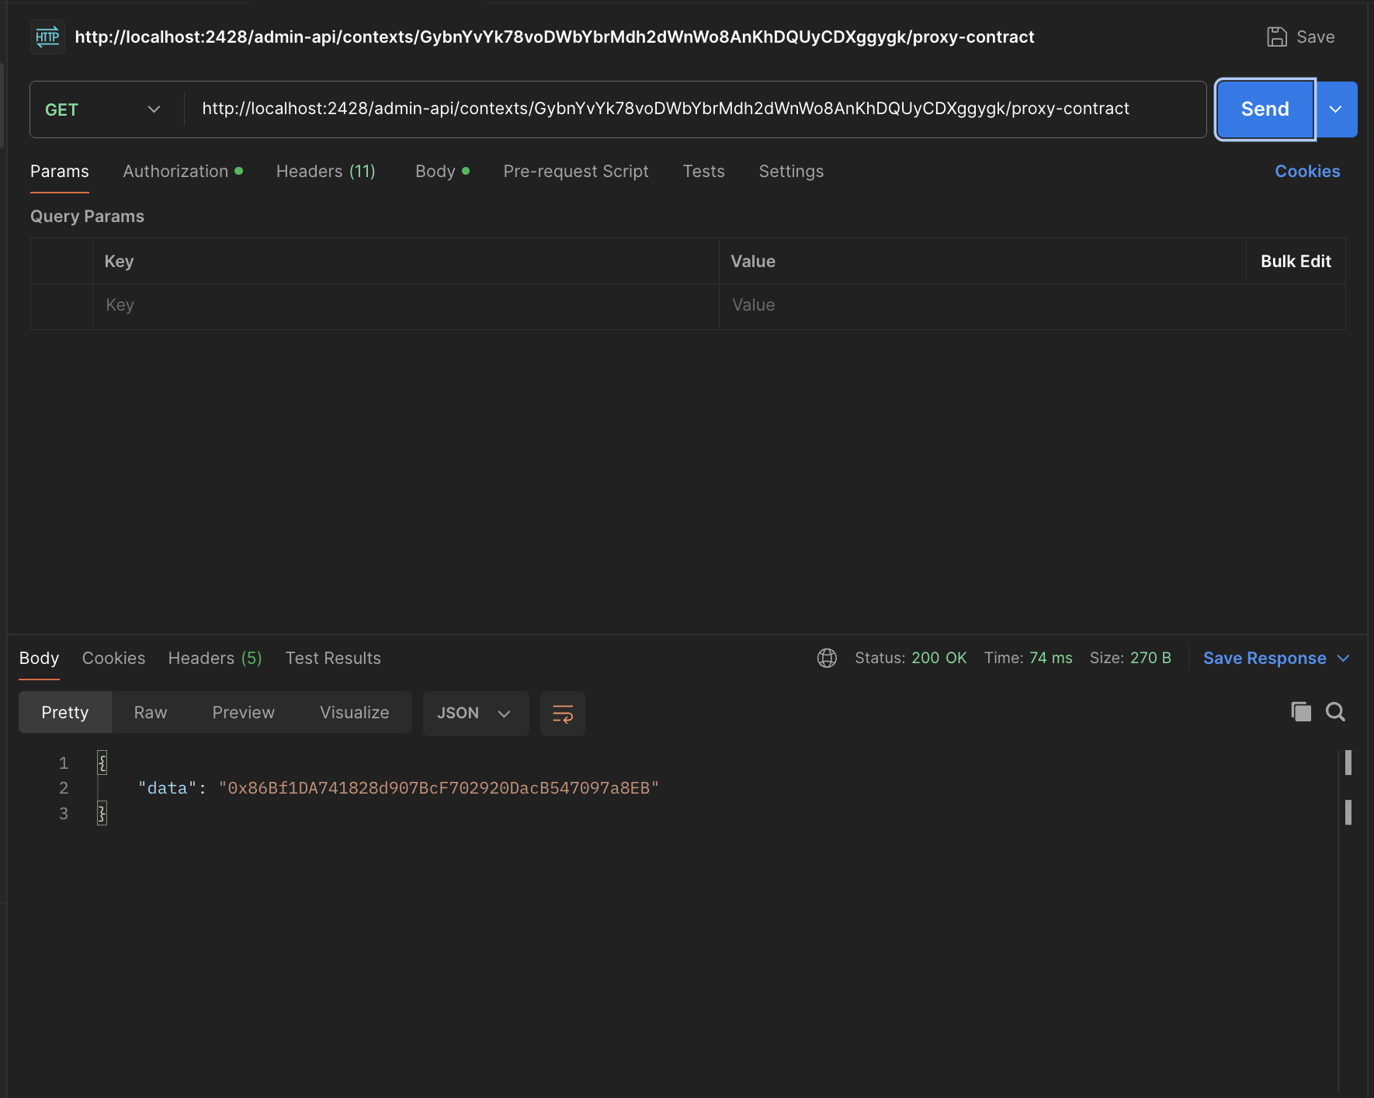Open search in the response body
The image size is (1374, 1098).
pyautogui.click(x=1335, y=711)
